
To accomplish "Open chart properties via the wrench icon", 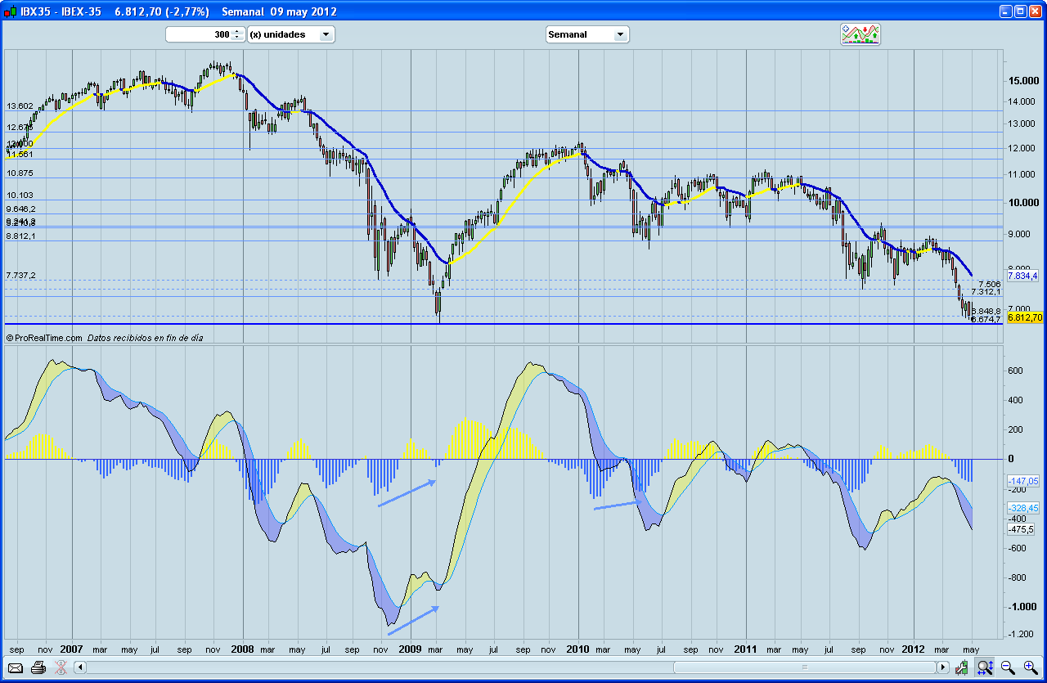I will 960,668.
